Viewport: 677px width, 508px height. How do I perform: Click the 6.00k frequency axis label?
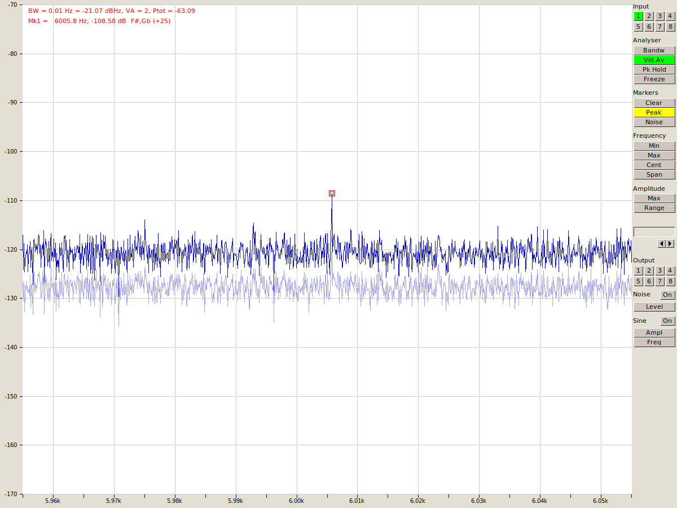tap(296, 501)
